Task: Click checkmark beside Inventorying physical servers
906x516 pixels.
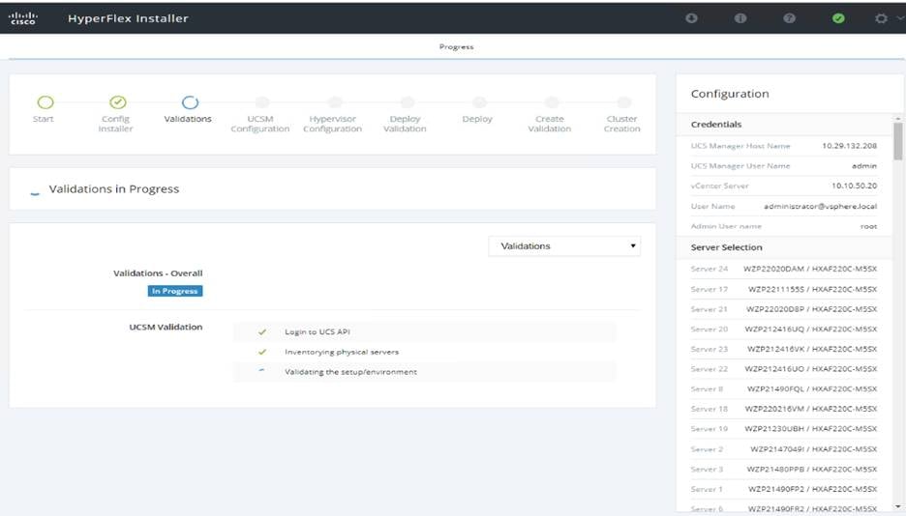Action: point(262,352)
